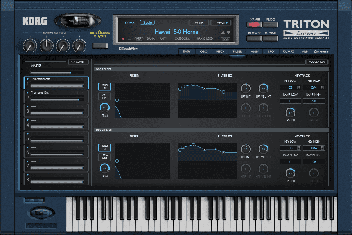Screen dimensions: 352x235
Task: Adjust OSC 1 LPF VEL INT knob
Action: pyautogui.click(x=263, y=89)
